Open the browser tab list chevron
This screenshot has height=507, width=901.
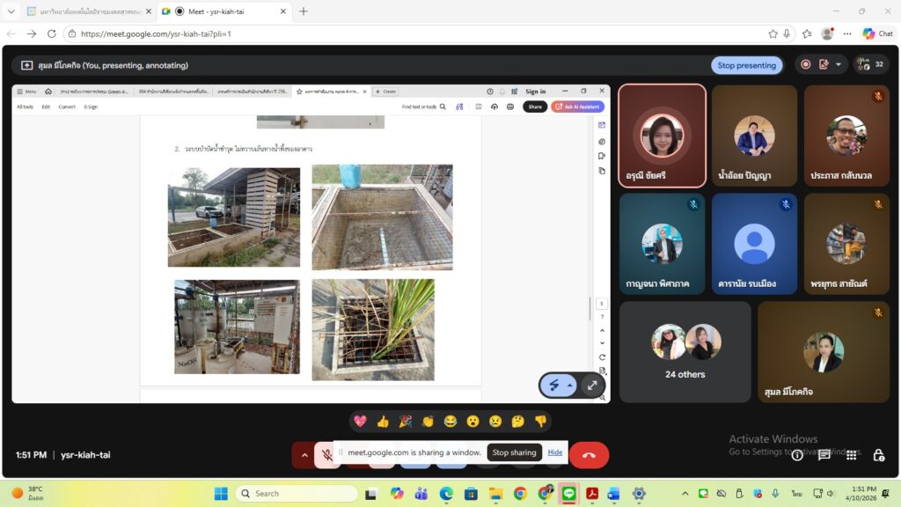11,11
